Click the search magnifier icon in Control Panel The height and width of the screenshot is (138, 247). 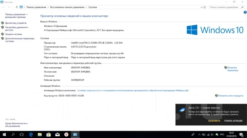242,7
